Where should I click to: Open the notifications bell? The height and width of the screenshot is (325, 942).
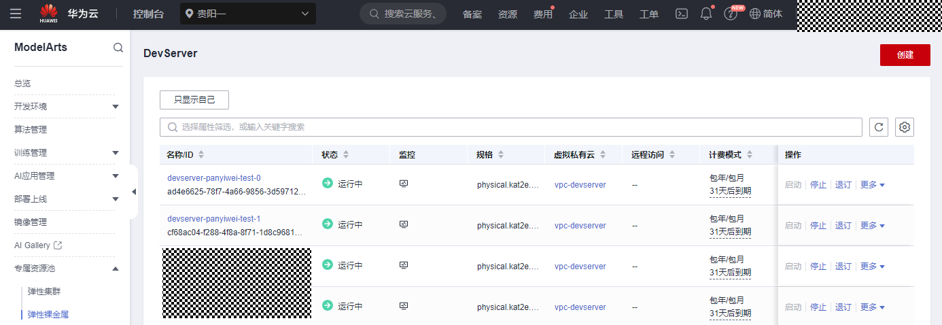(x=706, y=14)
